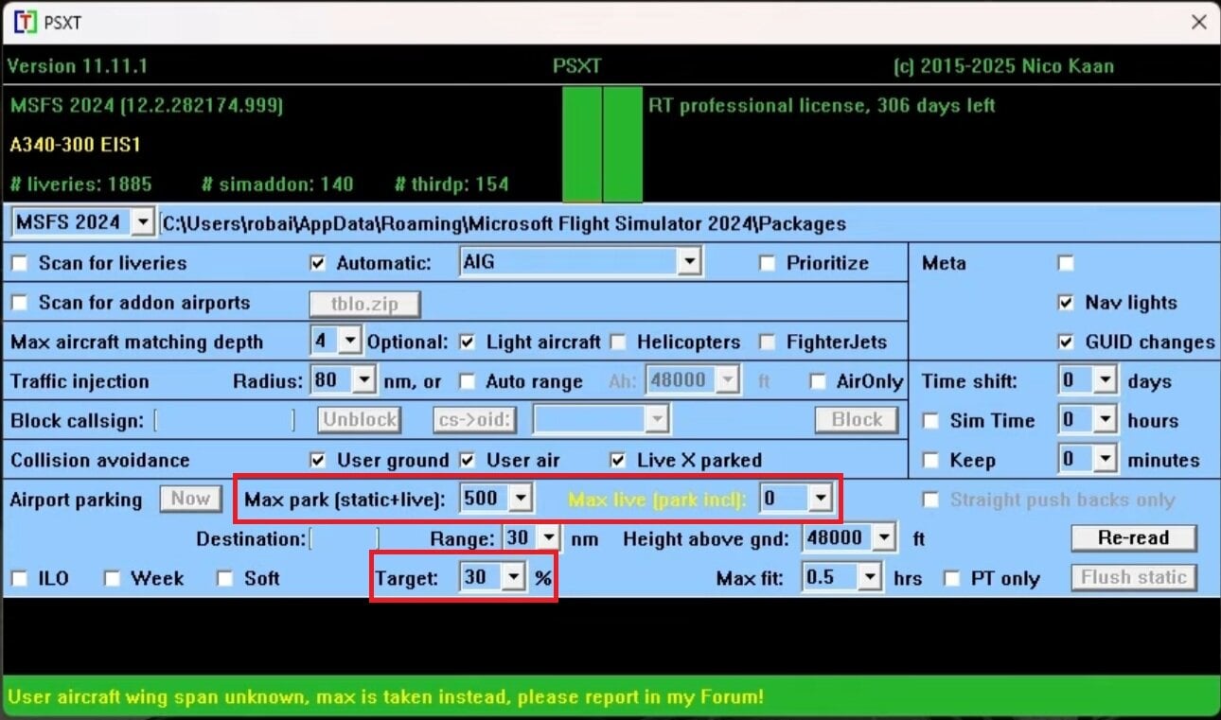The image size is (1221, 720).
Task: Enable the ILO checkbox
Action: tap(20, 578)
